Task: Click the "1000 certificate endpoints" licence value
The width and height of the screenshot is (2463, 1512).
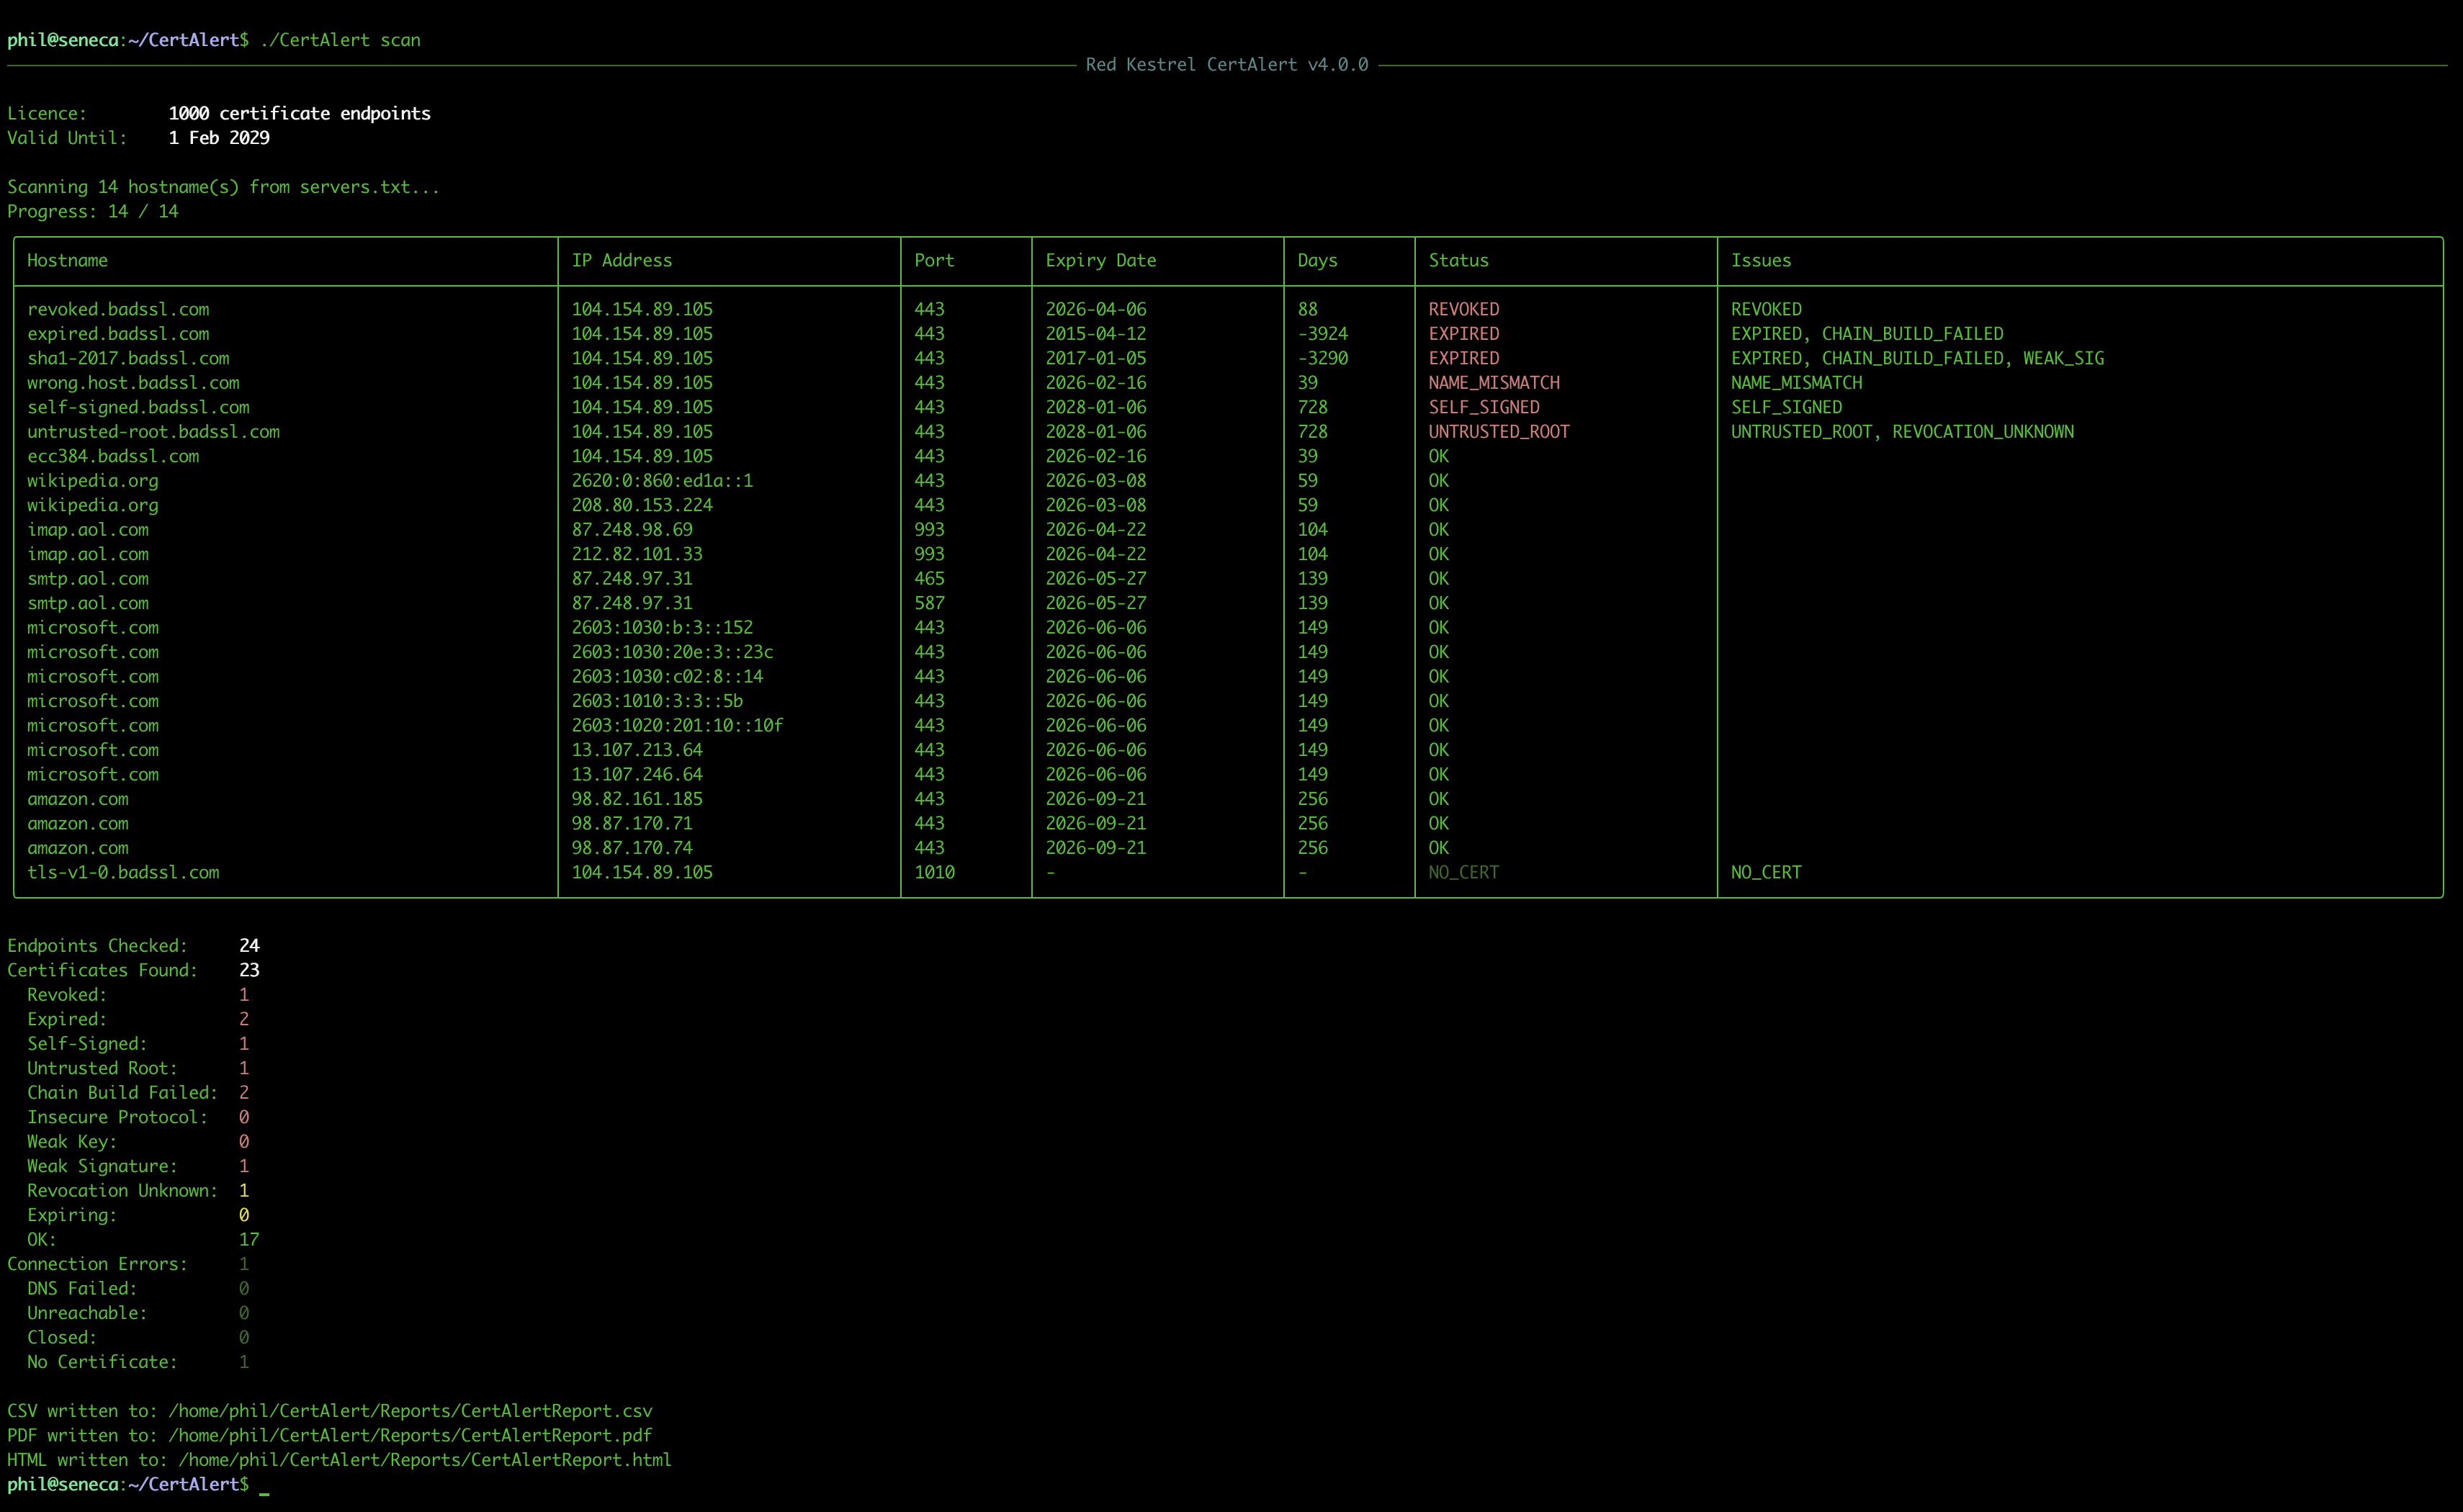Action: coord(300,113)
